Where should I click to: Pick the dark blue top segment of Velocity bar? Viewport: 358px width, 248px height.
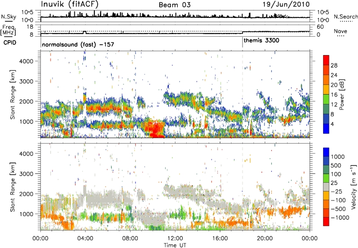click(326, 152)
